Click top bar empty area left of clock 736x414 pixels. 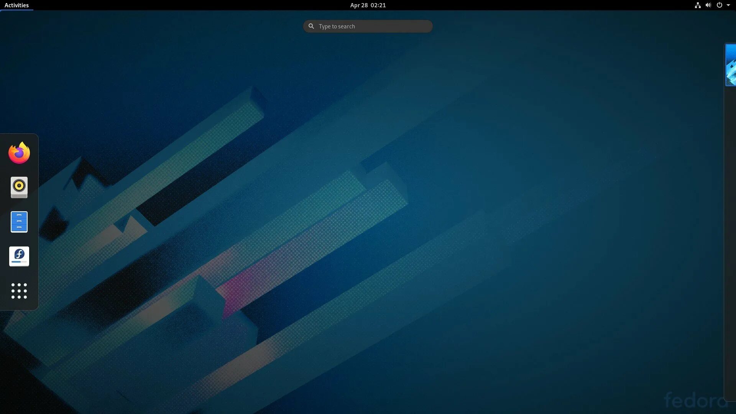(x=192, y=5)
